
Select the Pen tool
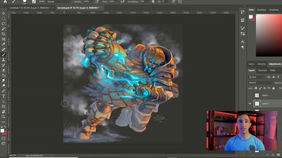coord(4,91)
